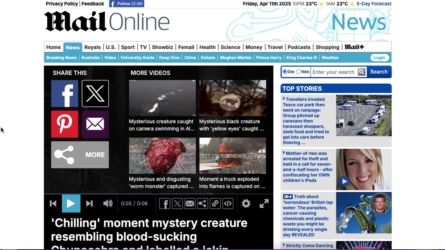Open 5-Day Forecast link
The width and height of the screenshot is (445, 250).
click(374, 4)
